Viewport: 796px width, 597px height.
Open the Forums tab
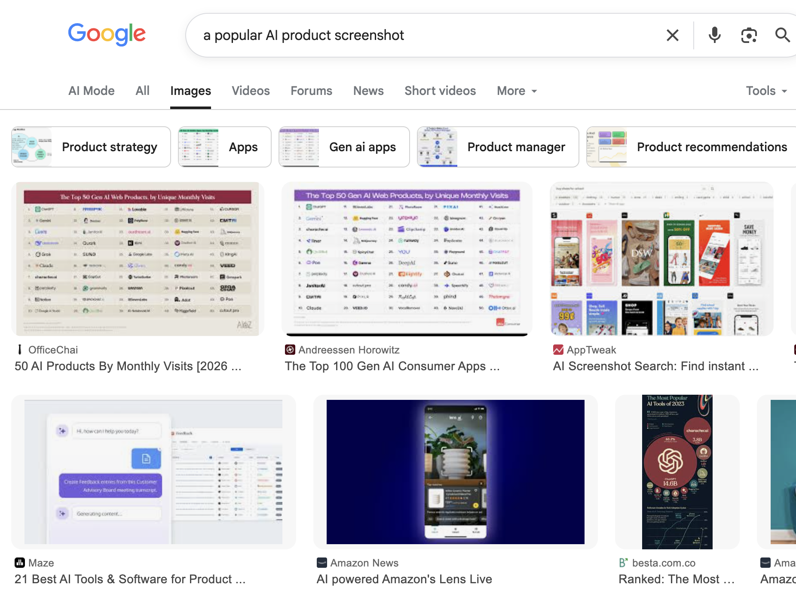[312, 91]
